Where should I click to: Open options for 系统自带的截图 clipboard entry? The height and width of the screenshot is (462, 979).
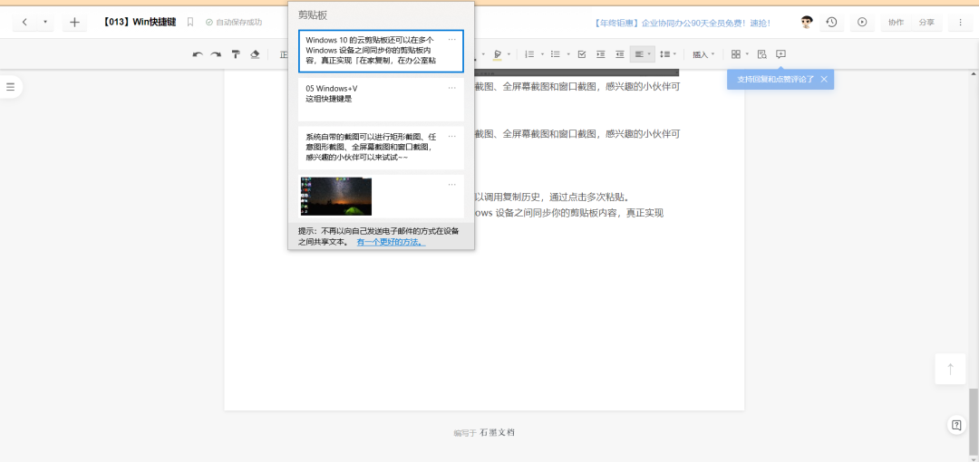pyautogui.click(x=452, y=137)
